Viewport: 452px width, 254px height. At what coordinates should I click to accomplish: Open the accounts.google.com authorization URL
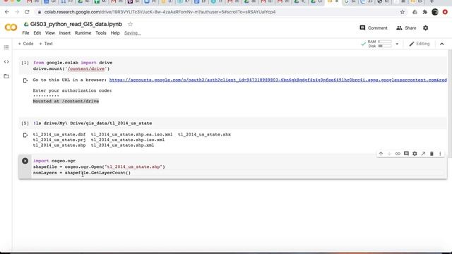[278, 80]
